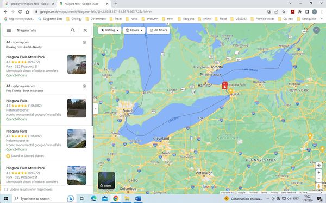Image resolution: width=326 pixels, height=203 pixels.
Task: Switch to geology of niagara falls tab
Action: (30, 4)
